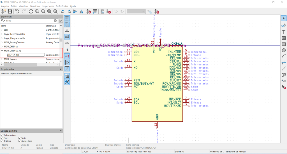Viewport: 287px width, 154px height.
Task: Choose the Add Text tool
Action: pos(284,32)
